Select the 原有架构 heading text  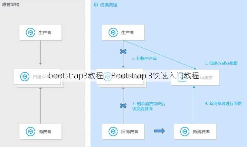10,4
